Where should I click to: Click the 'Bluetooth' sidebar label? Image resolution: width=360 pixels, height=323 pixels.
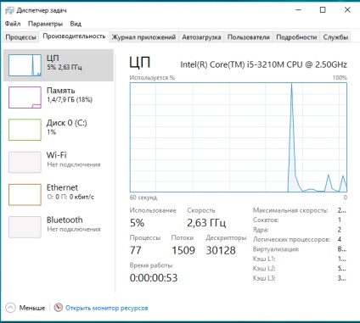coord(65,220)
